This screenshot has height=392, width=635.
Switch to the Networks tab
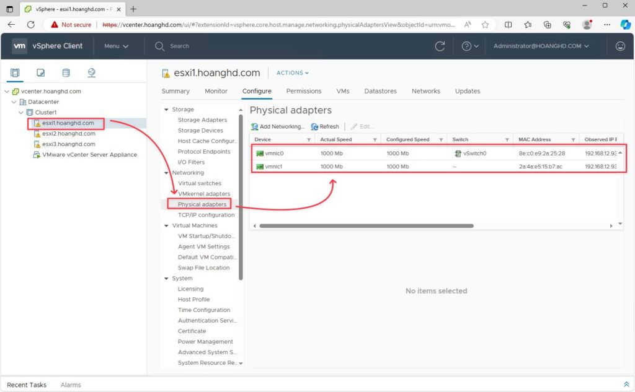pyautogui.click(x=425, y=91)
